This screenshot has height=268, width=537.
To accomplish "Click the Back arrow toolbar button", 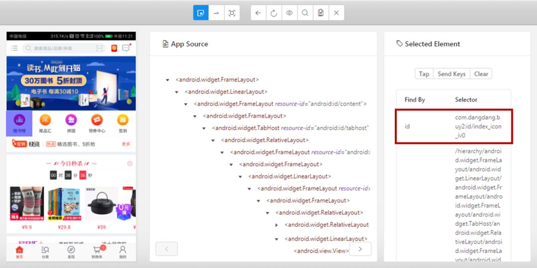I will click(x=258, y=12).
